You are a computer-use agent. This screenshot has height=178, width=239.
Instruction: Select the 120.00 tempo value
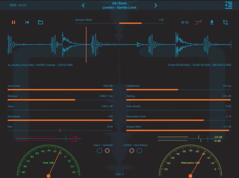[22, 5]
